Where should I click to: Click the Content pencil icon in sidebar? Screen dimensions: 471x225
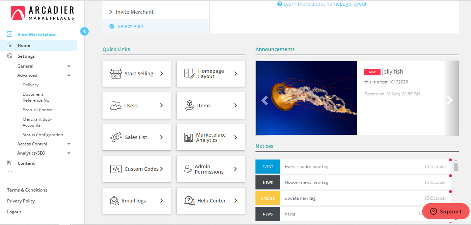click(10, 163)
